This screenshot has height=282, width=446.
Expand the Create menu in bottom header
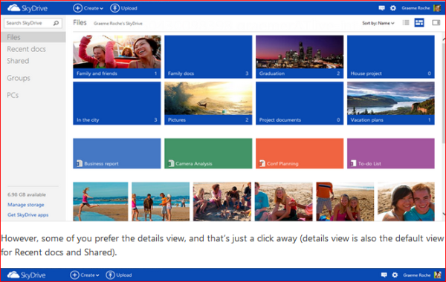click(x=85, y=275)
